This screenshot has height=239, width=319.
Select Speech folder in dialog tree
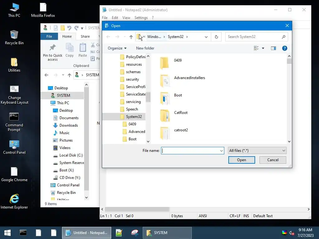129,109
